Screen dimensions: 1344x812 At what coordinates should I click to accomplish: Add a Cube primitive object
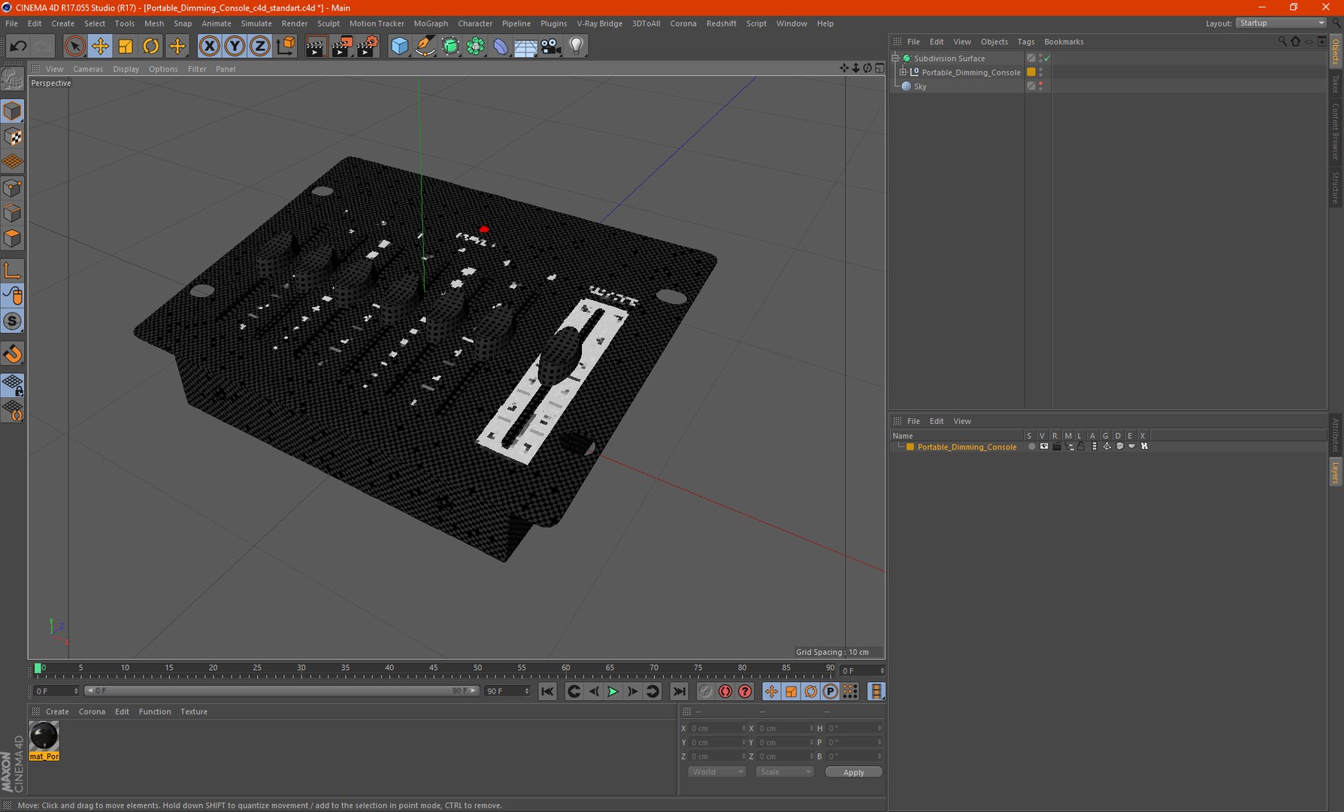pyautogui.click(x=399, y=47)
